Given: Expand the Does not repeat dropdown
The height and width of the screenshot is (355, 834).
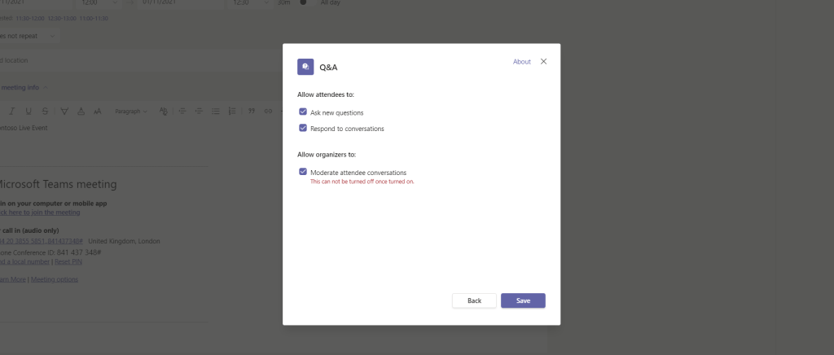Looking at the screenshot, I should 29,36.
